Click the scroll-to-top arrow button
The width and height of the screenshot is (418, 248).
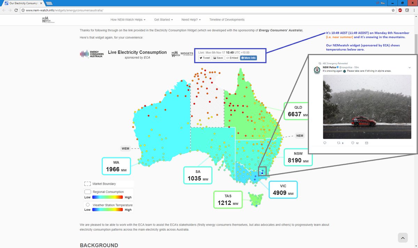tap(403, 238)
